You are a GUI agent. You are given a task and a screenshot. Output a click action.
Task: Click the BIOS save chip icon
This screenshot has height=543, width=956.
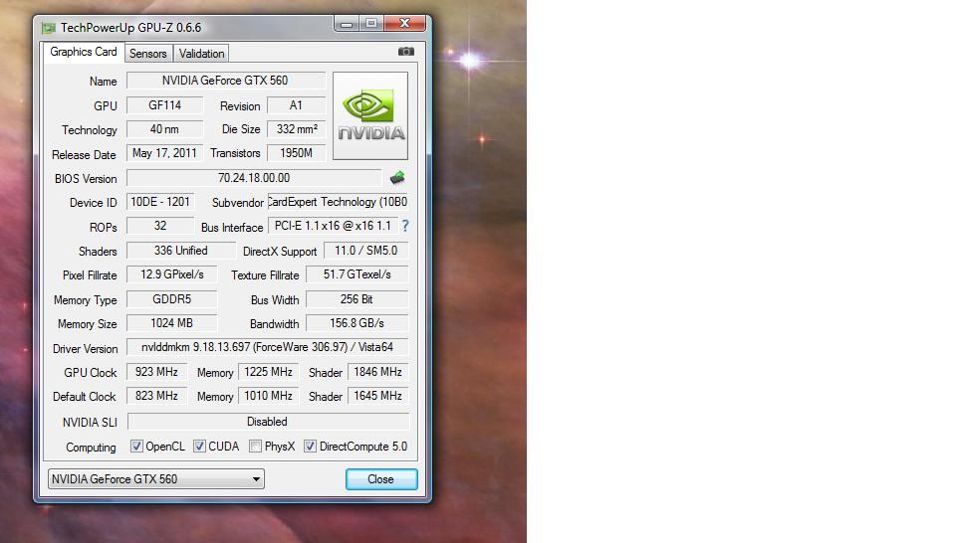[x=397, y=178]
